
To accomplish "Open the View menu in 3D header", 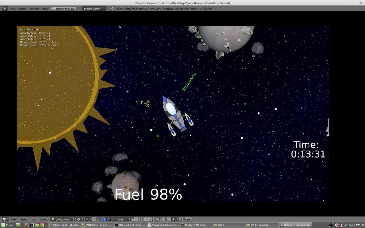I will (14, 219).
